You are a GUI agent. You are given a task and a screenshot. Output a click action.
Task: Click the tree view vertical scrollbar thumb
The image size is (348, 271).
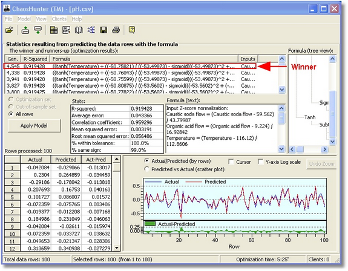coord(332,114)
